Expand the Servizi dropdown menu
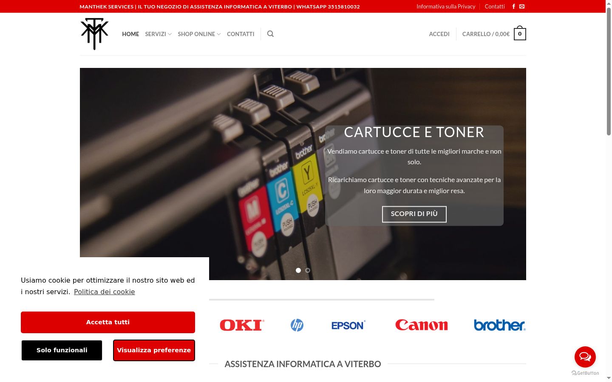The width and height of the screenshot is (612, 382). pyautogui.click(x=158, y=34)
